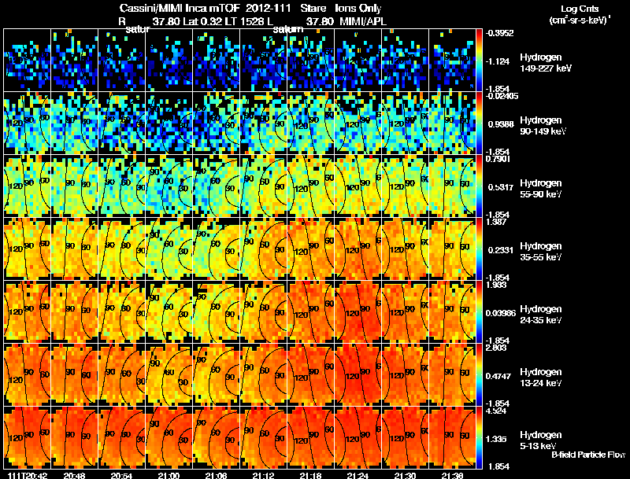Click the '21:24' time axis label

(358, 475)
